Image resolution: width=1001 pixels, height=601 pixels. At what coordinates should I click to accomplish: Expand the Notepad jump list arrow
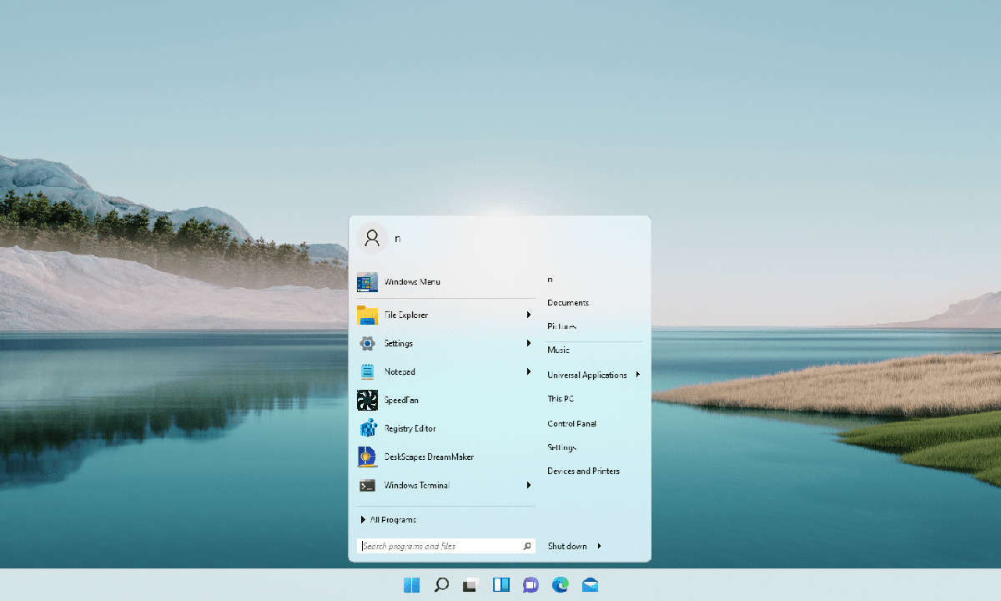(x=529, y=371)
